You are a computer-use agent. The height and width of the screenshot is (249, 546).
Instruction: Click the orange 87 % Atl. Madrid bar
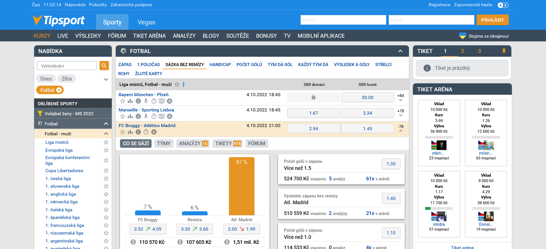[x=241, y=186]
